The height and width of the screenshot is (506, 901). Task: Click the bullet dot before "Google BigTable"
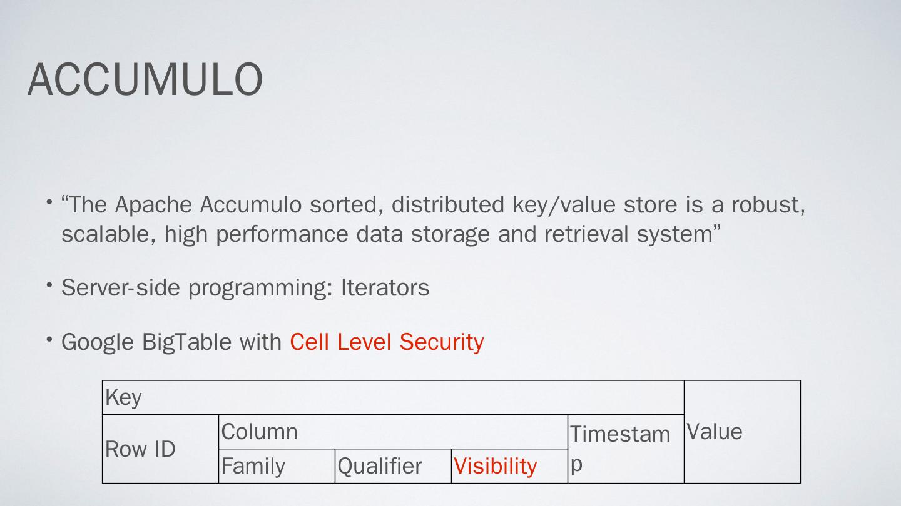pos(49,340)
